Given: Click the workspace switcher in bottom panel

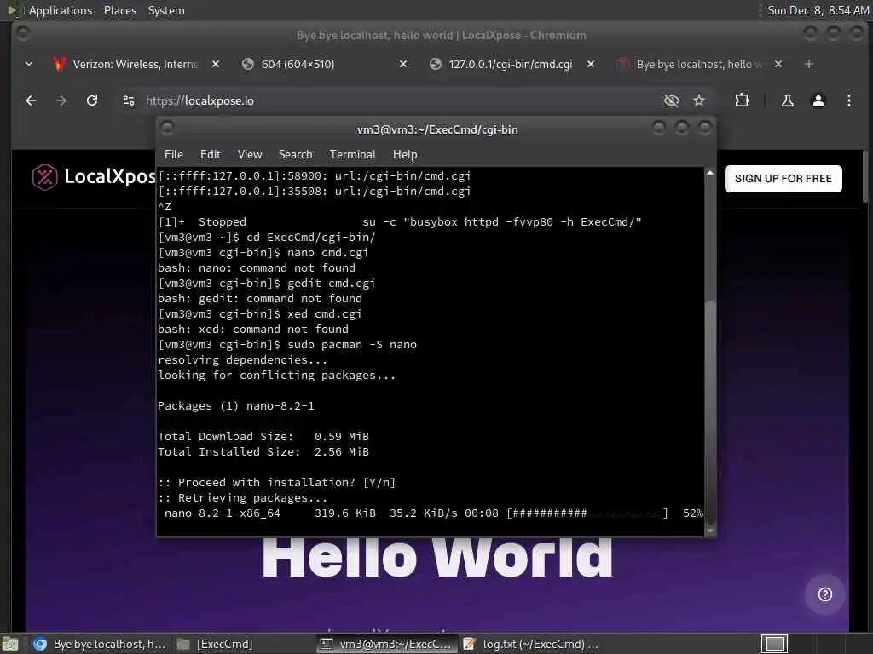Looking at the screenshot, I should 774,644.
